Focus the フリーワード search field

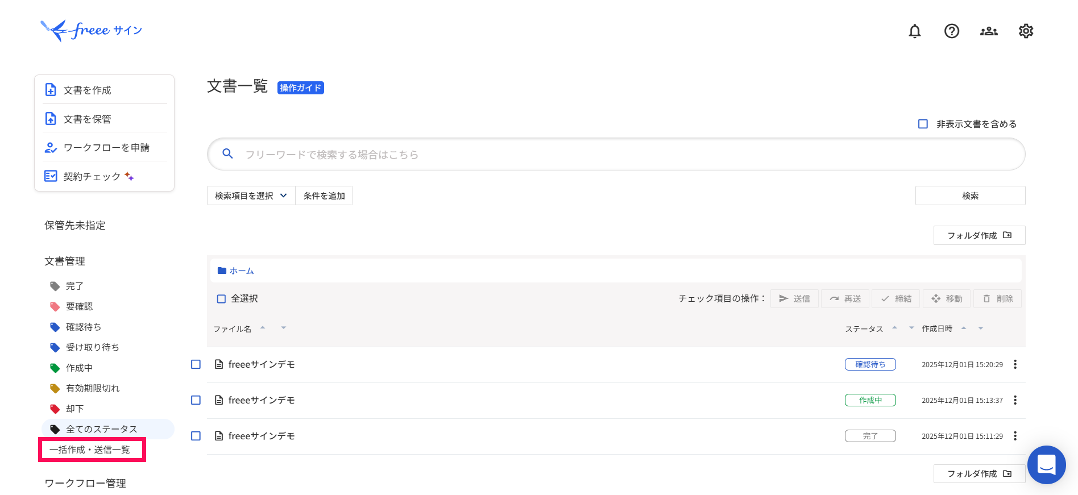(616, 154)
